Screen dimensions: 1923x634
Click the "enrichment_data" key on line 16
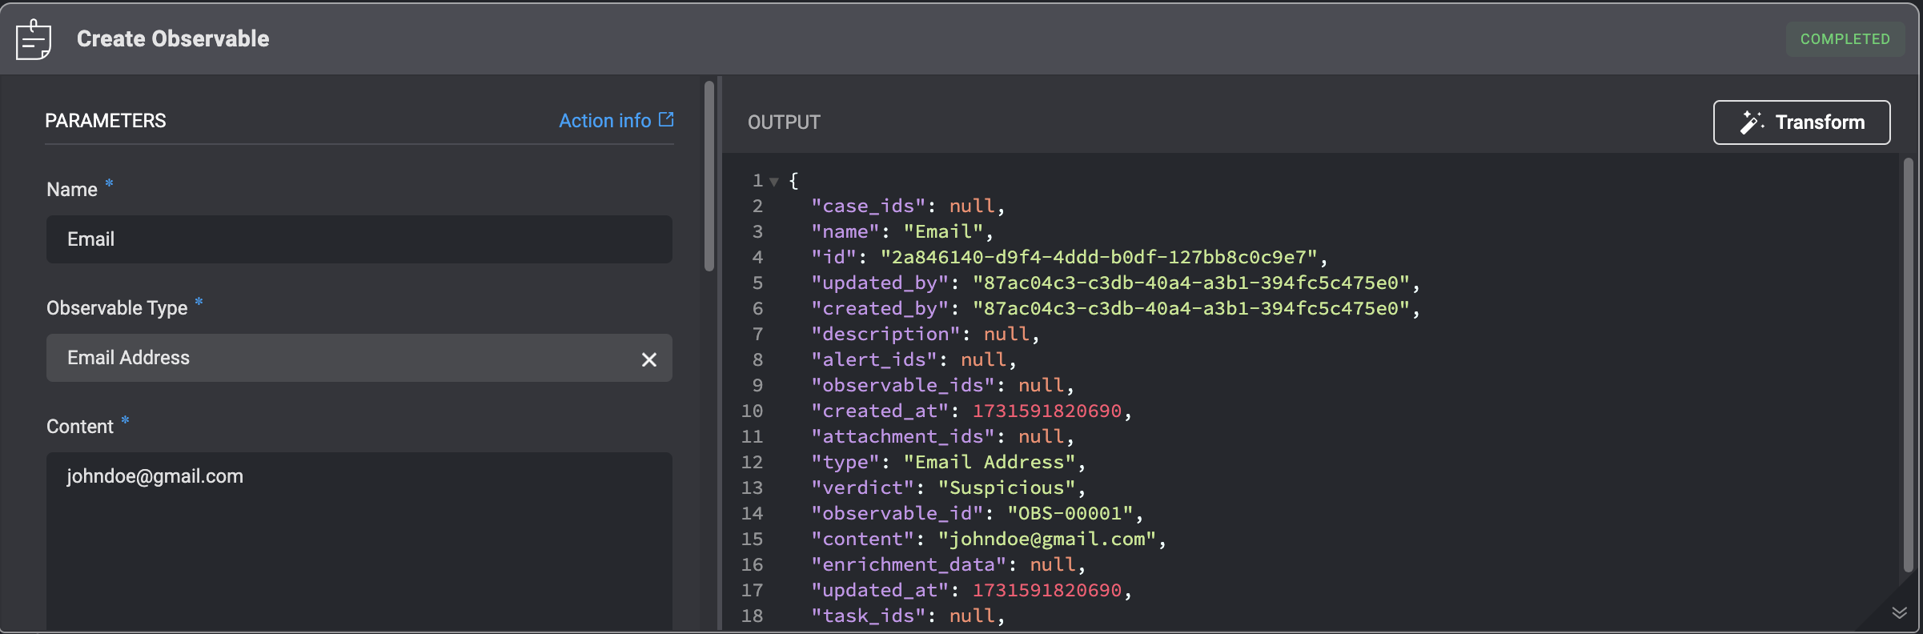click(x=909, y=564)
